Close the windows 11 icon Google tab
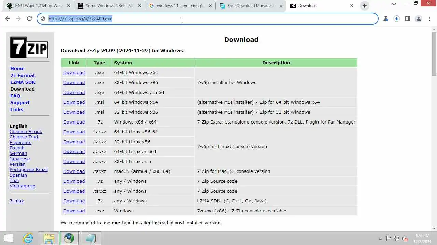This screenshot has height=245, width=437. click(210, 6)
